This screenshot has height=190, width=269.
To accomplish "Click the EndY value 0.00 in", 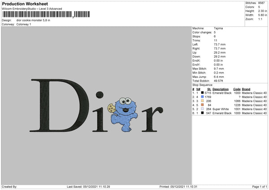I will (218, 65).
